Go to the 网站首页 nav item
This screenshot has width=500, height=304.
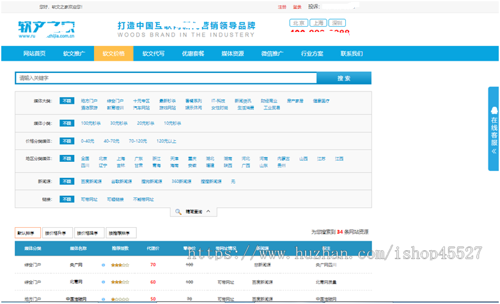point(35,54)
